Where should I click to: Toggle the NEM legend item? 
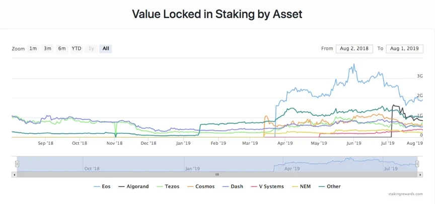[x=301, y=186]
